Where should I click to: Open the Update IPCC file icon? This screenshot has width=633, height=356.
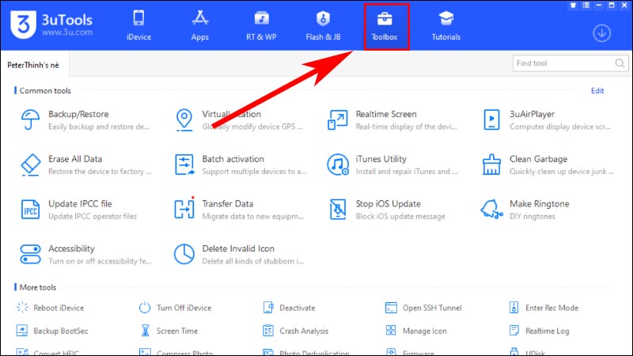tap(30, 210)
